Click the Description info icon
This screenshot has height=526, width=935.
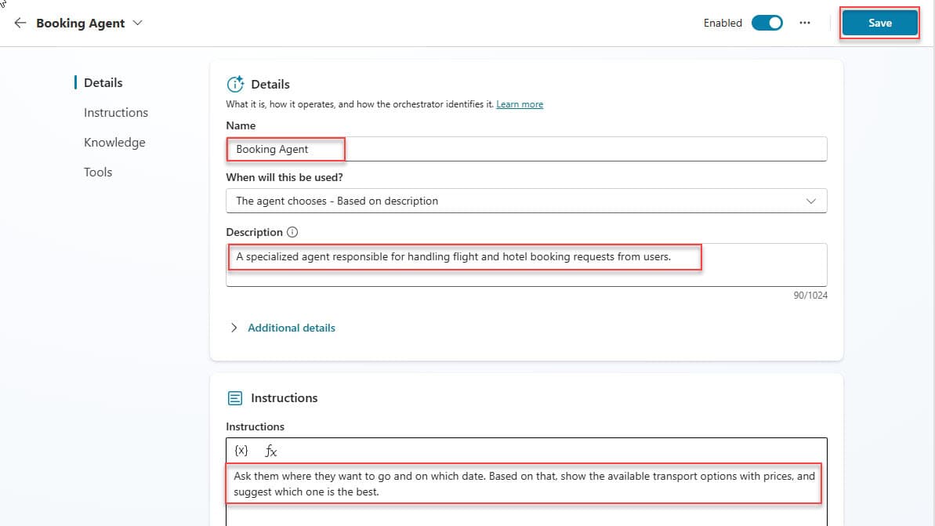(293, 232)
